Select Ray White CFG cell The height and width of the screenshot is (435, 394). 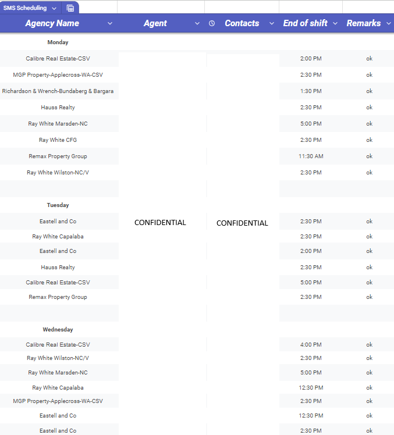pos(58,140)
